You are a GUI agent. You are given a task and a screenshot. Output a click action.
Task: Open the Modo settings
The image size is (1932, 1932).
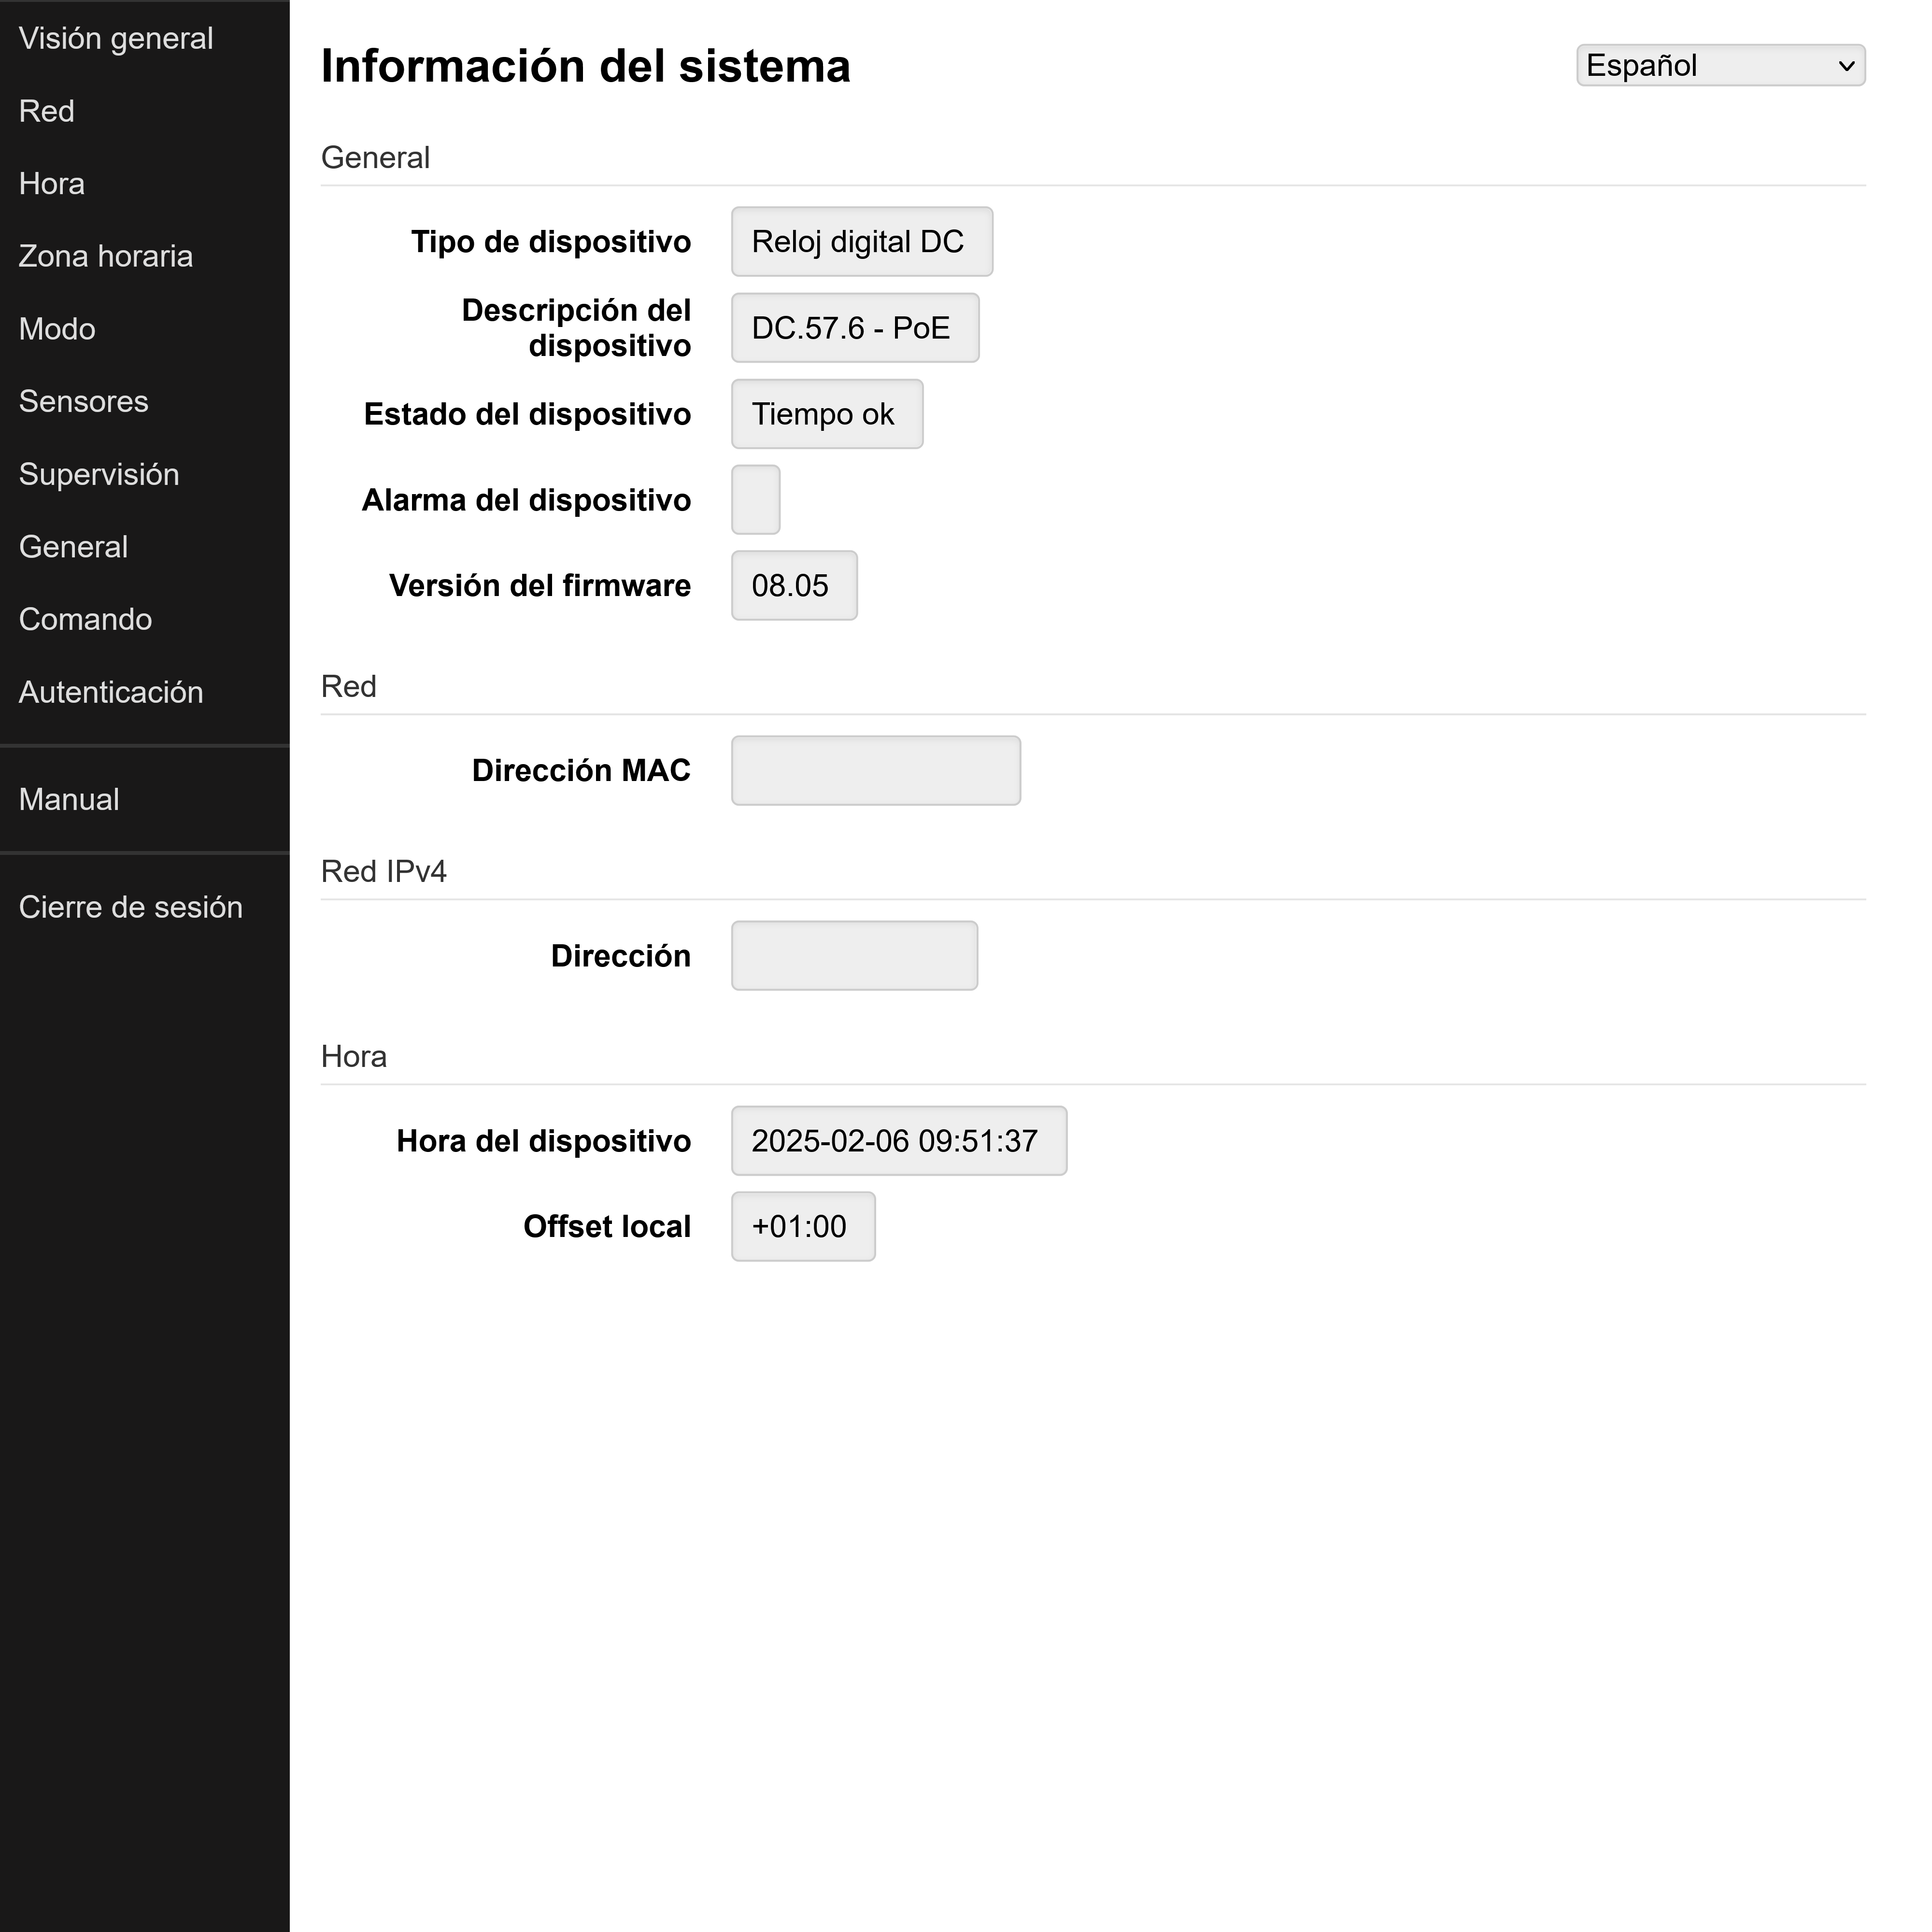[x=56, y=328]
